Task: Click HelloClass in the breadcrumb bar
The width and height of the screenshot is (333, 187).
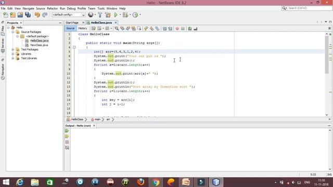Action: tap(77, 119)
